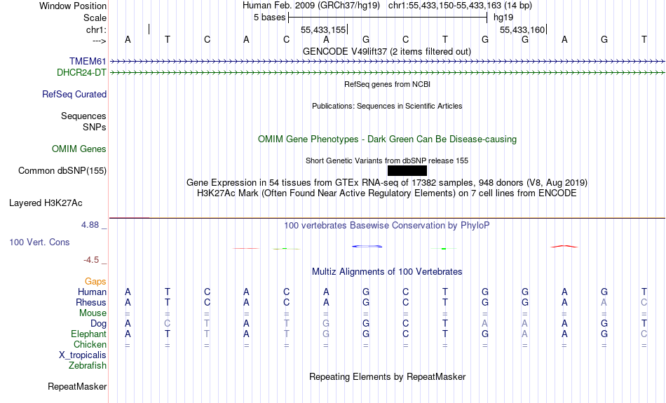666x403 pixels.
Task: Click the Gaps label in Multiz track
Action: [95, 282]
